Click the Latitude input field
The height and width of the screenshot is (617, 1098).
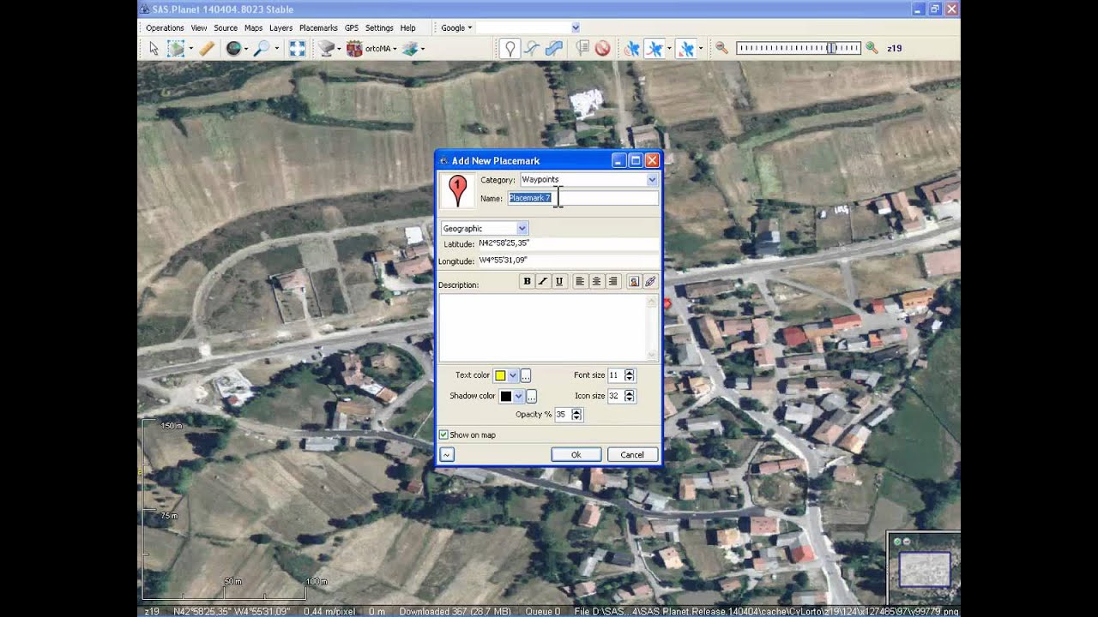[x=568, y=243]
